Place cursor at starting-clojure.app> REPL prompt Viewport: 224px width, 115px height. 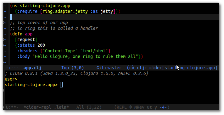tap(61, 85)
